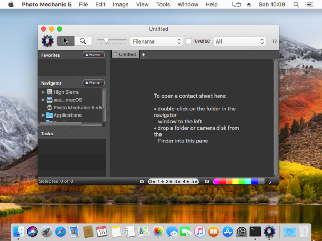Expand the Applications folder node
Image resolution: width=322 pixels, height=241 pixels.
click(x=43, y=115)
